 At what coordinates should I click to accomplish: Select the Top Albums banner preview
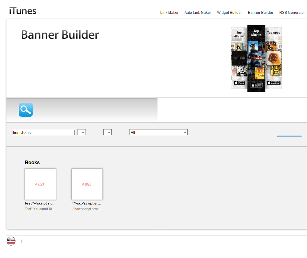pyautogui.click(x=239, y=58)
